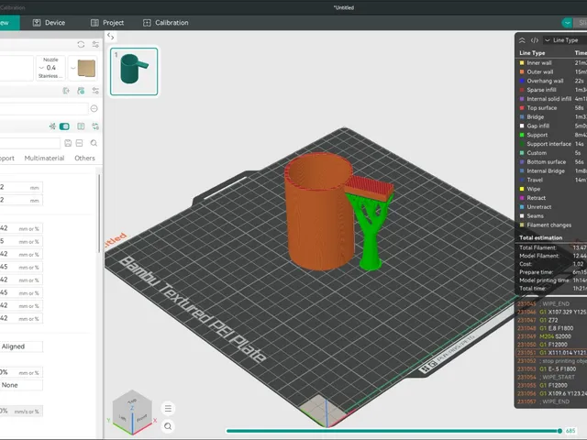This screenshot has width=587, height=440.
Task: Click the layer slider handle at 685
Action: pyautogui.click(x=559, y=431)
